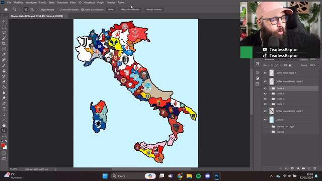The height and width of the screenshot is (181, 322).
Task: Click the Delete layer trash icon
Action: pyautogui.click(x=314, y=168)
